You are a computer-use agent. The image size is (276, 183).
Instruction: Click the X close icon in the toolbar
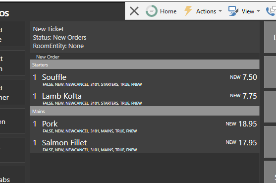point(134,11)
